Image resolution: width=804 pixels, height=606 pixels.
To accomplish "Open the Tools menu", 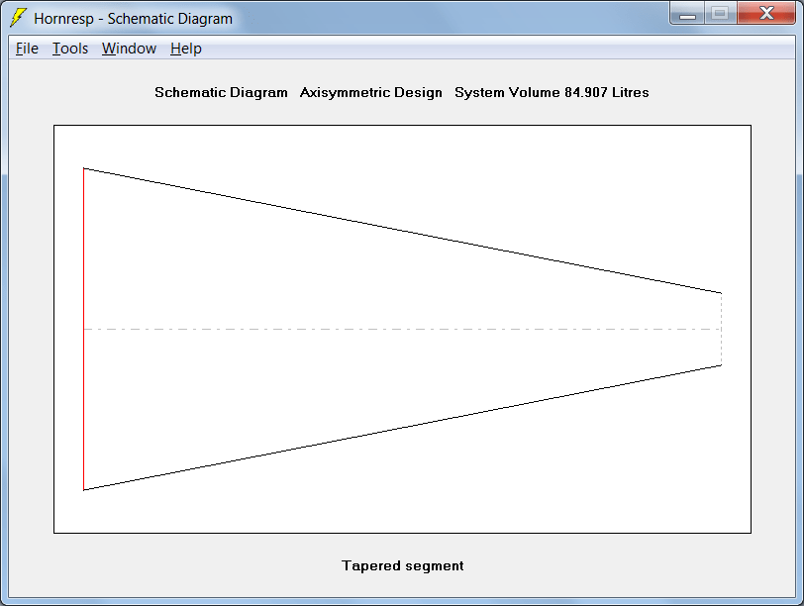I will point(70,49).
